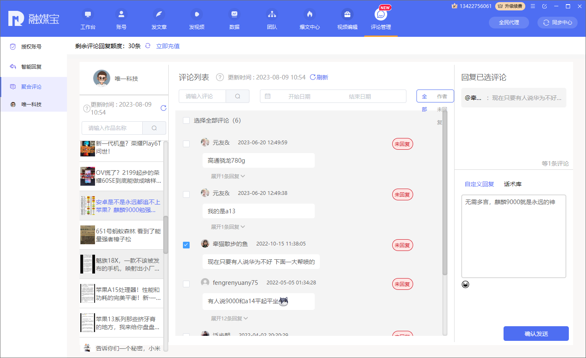Switch to 自定义回复 tab
This screenshot has height=358, width=586.
[479, 184]
